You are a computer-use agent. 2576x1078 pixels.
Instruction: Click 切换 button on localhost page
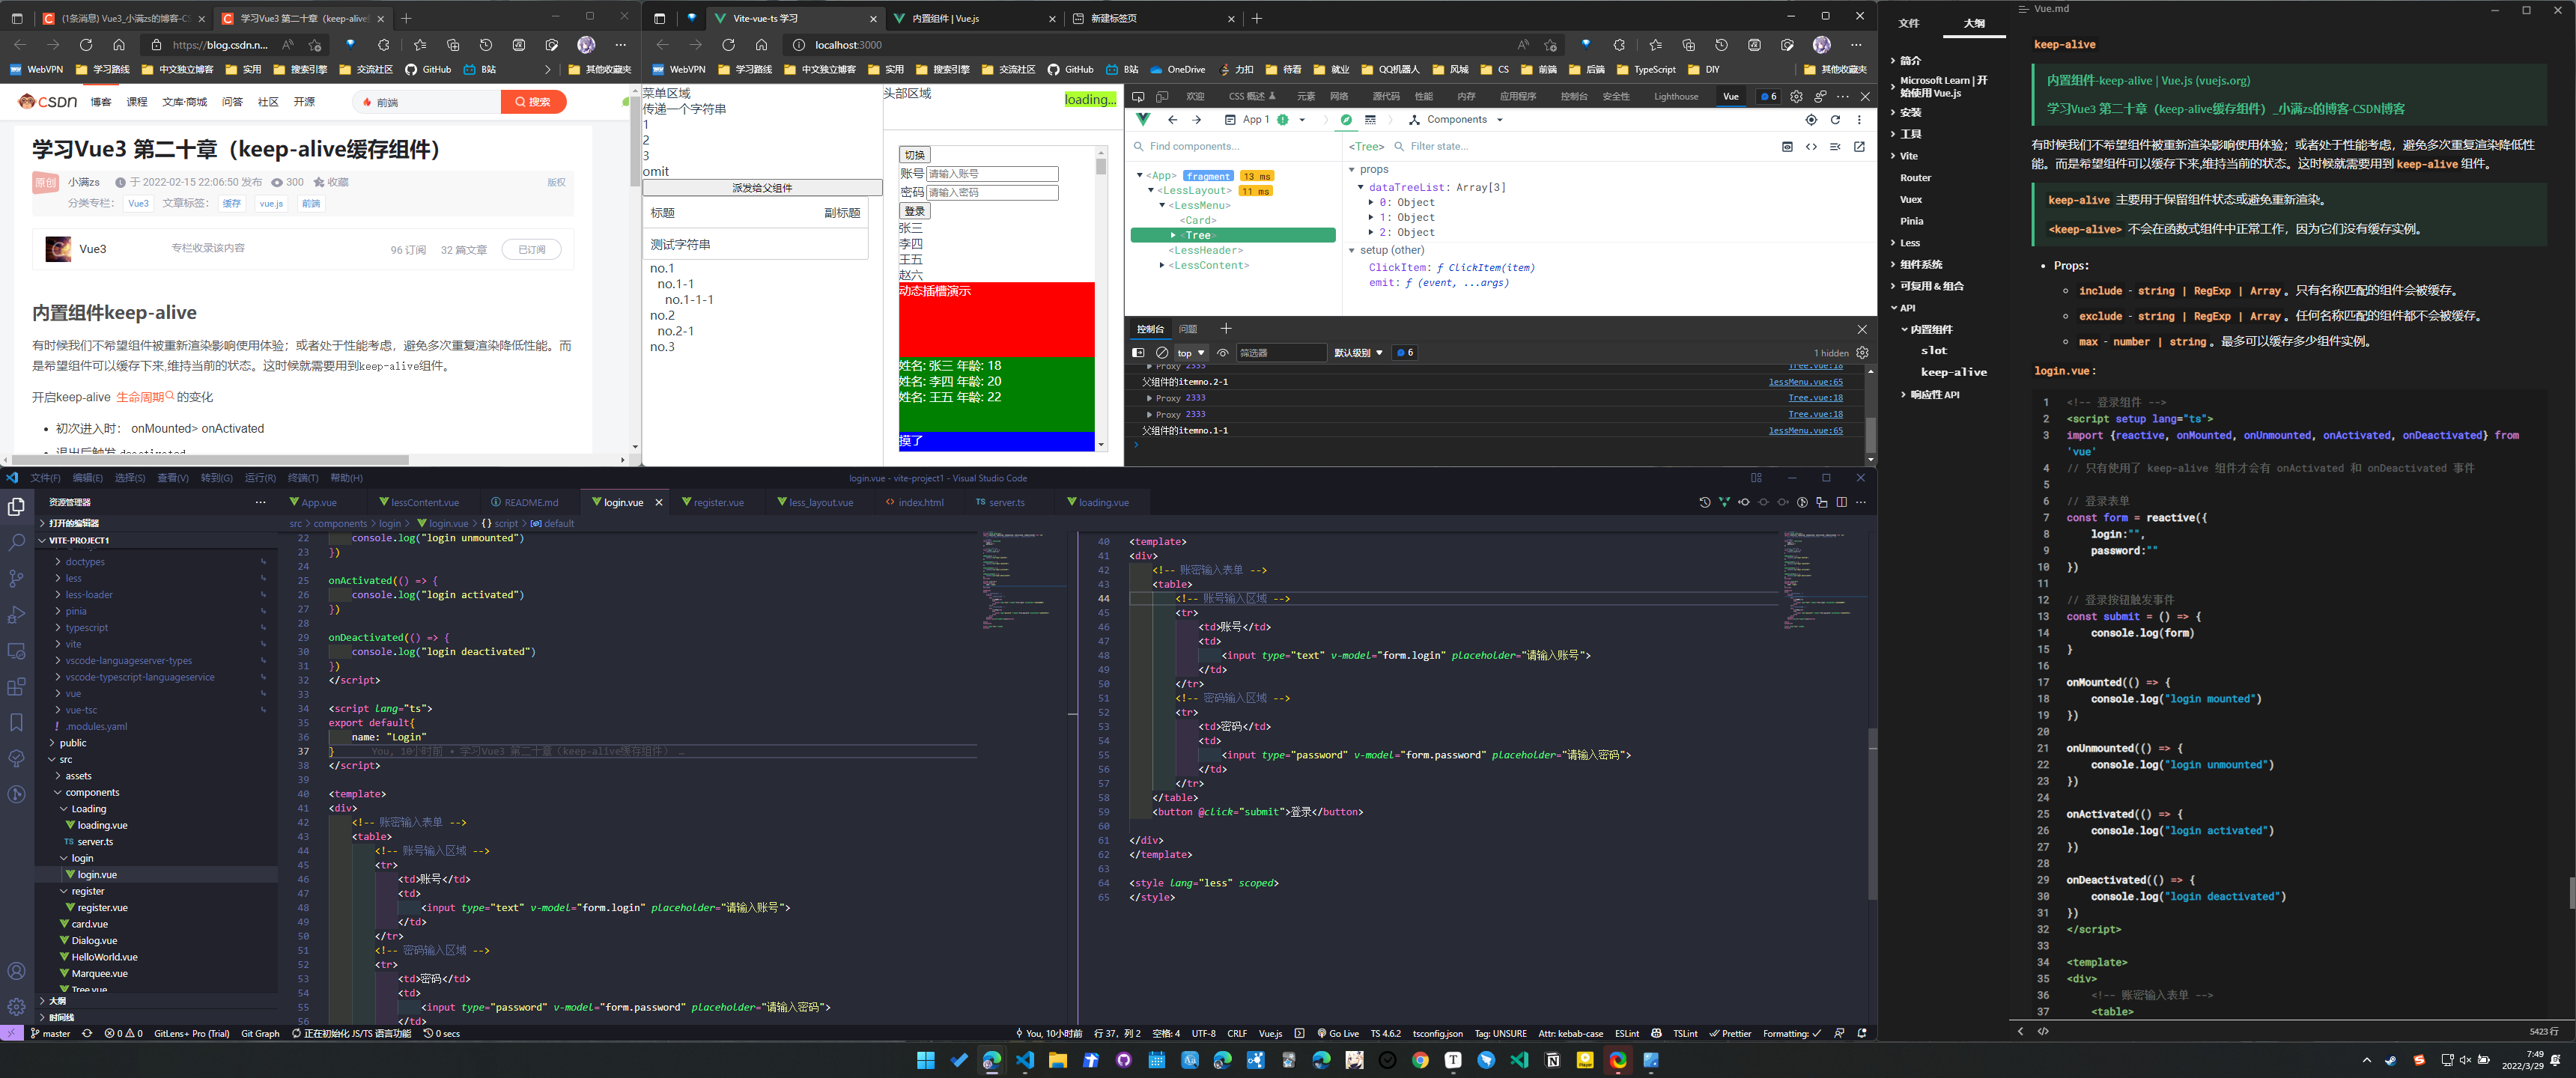click(914, 155)
